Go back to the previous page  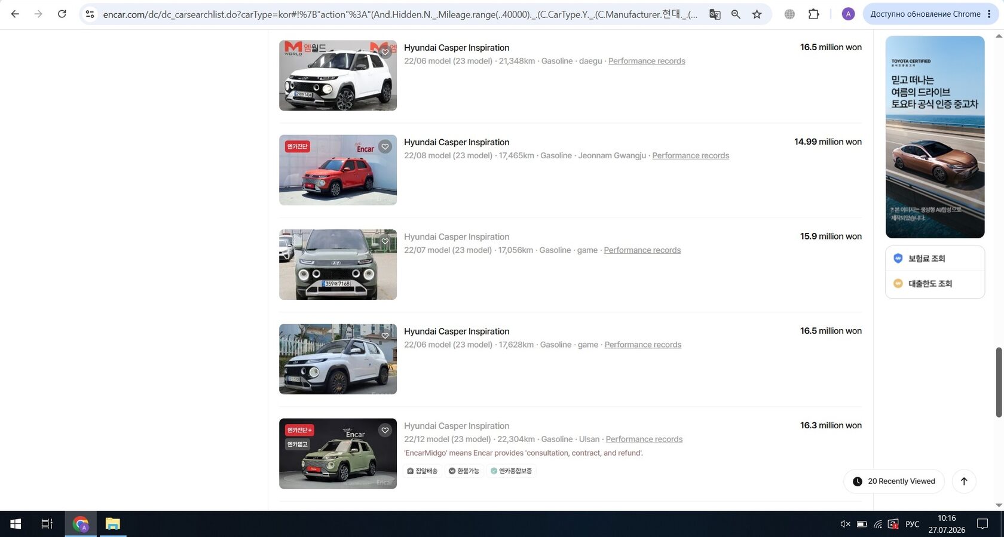click(15, 14)
